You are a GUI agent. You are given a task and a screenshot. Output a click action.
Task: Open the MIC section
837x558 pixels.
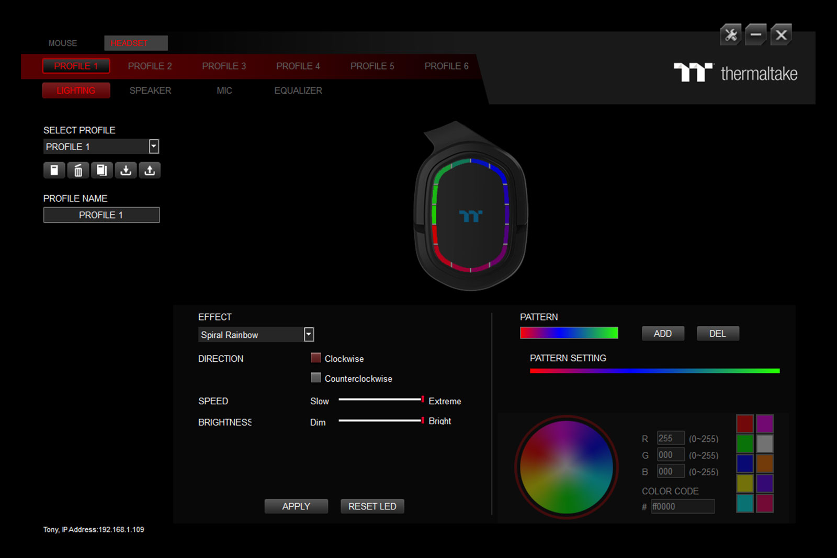click(x=224, y=90)
